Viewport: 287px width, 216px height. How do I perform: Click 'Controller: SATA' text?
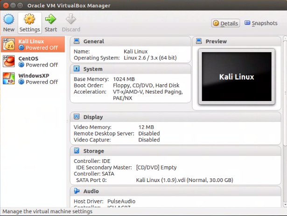(x=94, y=174)
